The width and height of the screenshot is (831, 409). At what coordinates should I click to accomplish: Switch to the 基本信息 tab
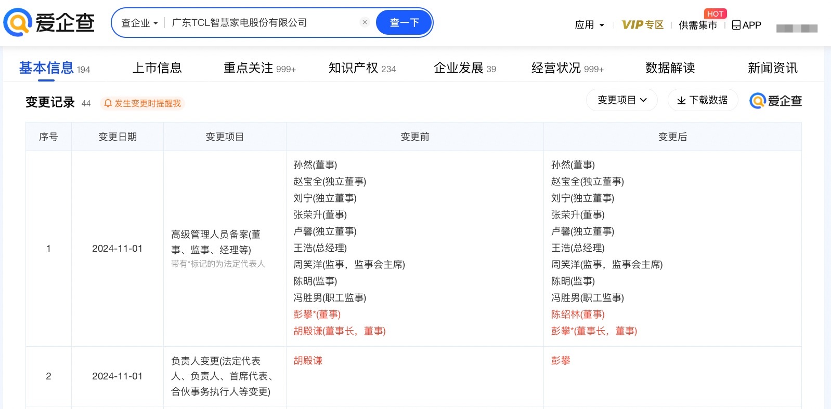(x=54, y=68)
